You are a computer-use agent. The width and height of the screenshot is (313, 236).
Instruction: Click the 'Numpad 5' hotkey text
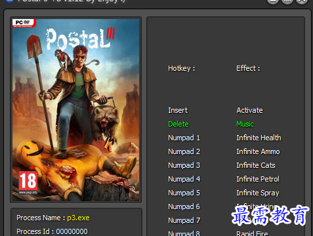(184, 193)
